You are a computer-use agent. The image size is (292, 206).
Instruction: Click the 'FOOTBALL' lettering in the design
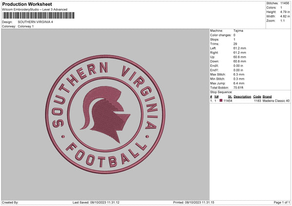coord(106,155)
